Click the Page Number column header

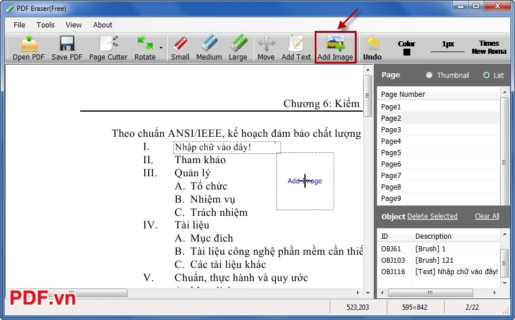(x=439, y=94)
